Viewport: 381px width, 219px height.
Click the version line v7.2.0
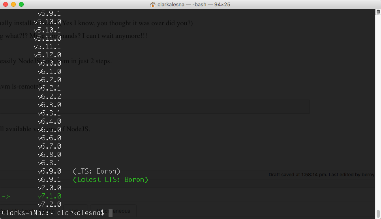click(49, 204)
